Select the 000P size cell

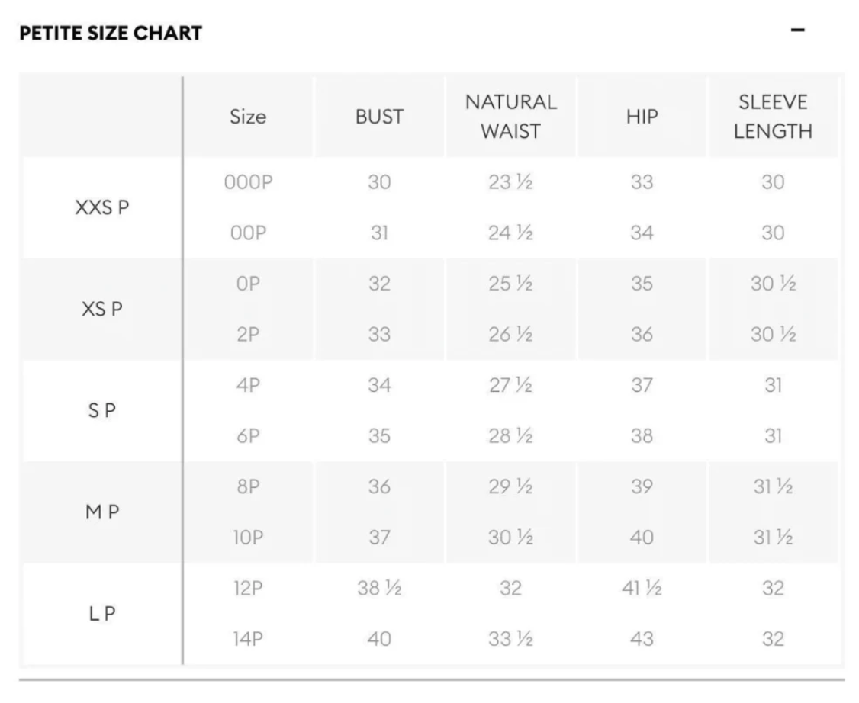pyautogui.click(x=248, y=181)
